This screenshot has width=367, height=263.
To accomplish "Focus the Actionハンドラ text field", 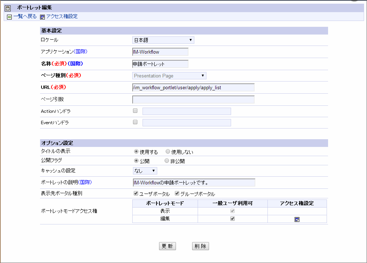I will pos(187,111).
